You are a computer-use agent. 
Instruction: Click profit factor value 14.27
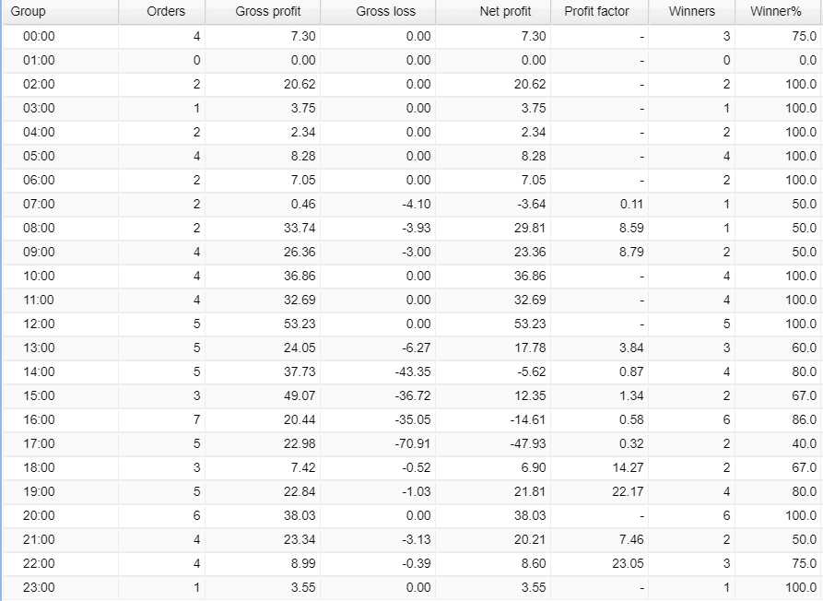[x=628, y=467]
